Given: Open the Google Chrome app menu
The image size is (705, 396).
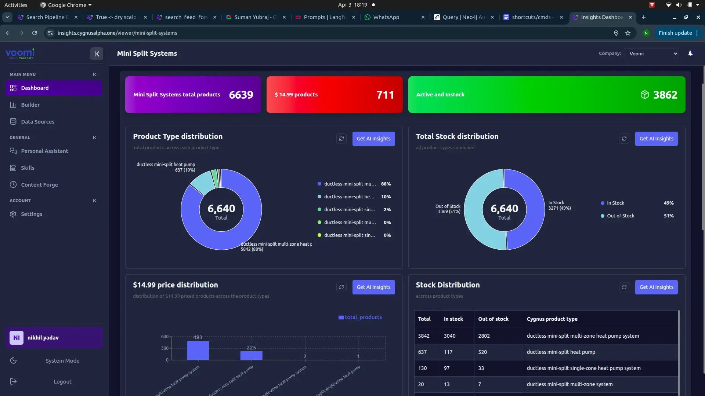Looking at the screenshot, I should (66, 5).
